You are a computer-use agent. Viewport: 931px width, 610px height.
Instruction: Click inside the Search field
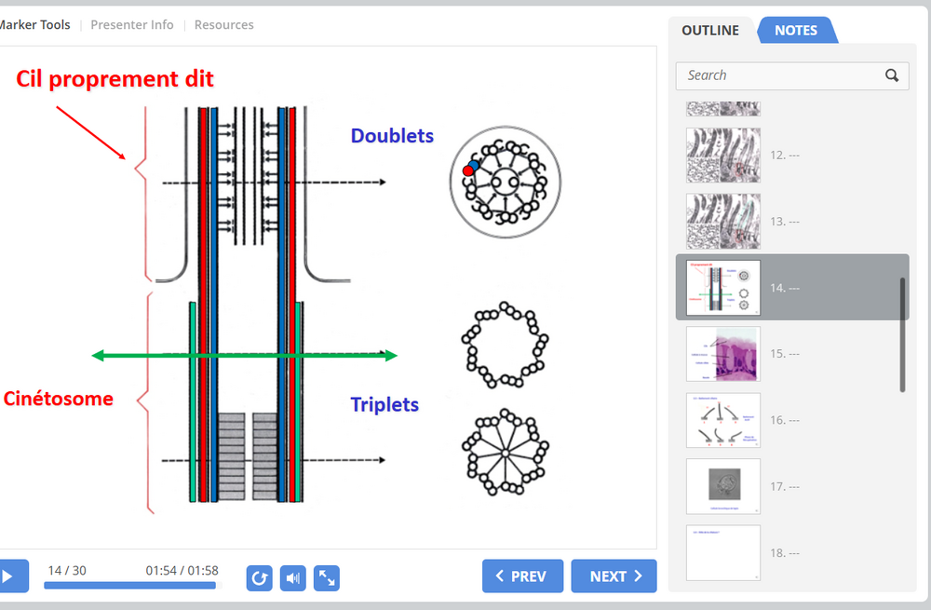tap(782, 75)
